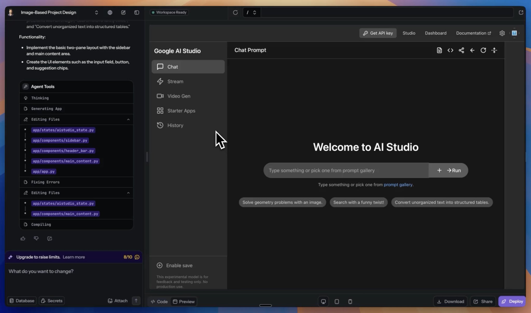This screenshot has width=531, height=313.
Task: Click the Compiling row
Action: tap(76, 224)
